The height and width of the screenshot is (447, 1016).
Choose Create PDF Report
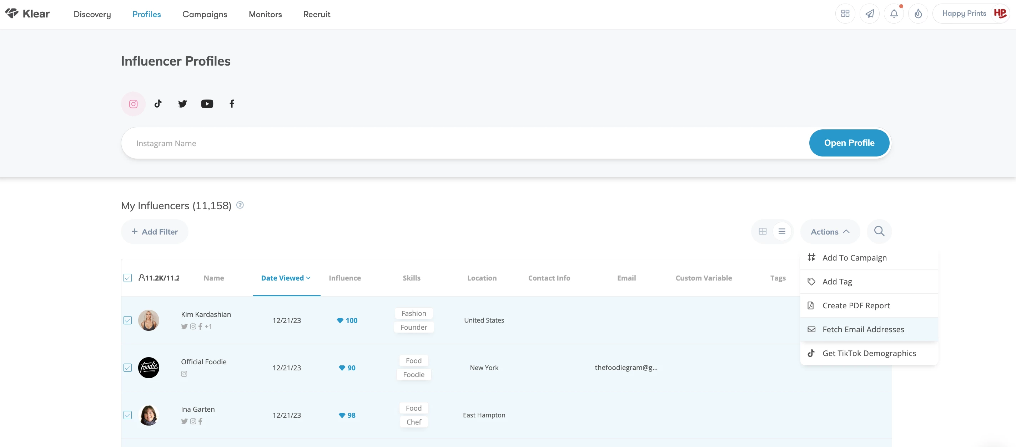pos(869,305)
